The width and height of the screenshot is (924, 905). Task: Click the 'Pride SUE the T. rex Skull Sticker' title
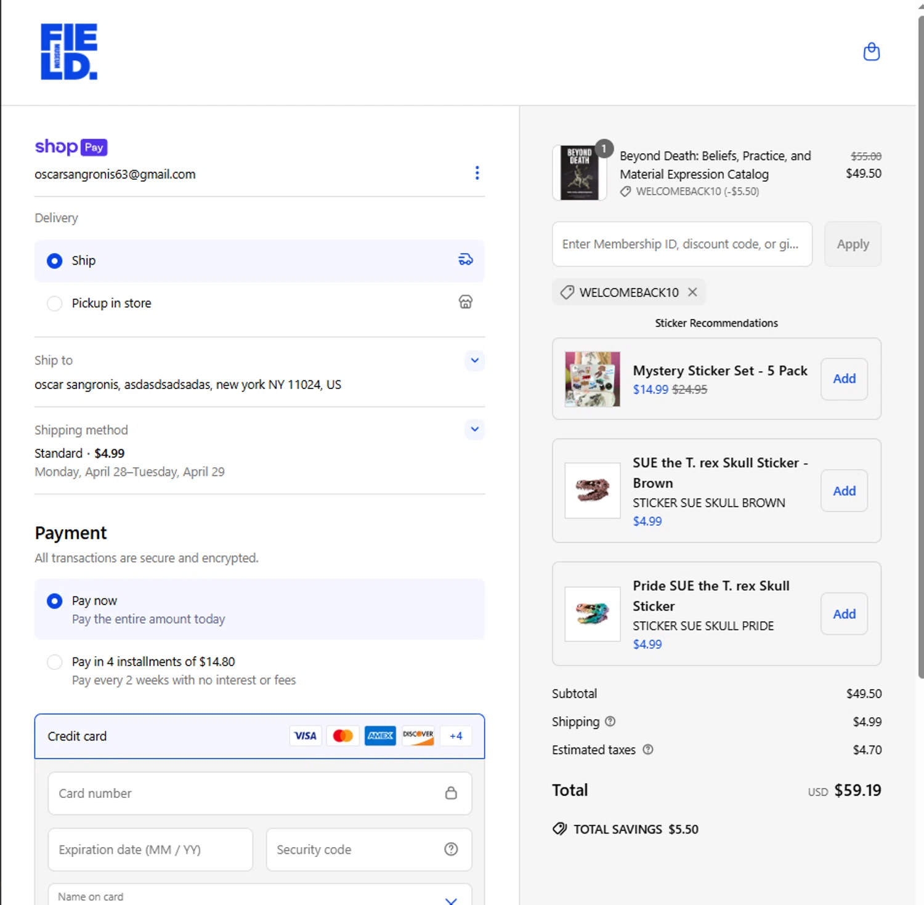(x=711, y=596)
